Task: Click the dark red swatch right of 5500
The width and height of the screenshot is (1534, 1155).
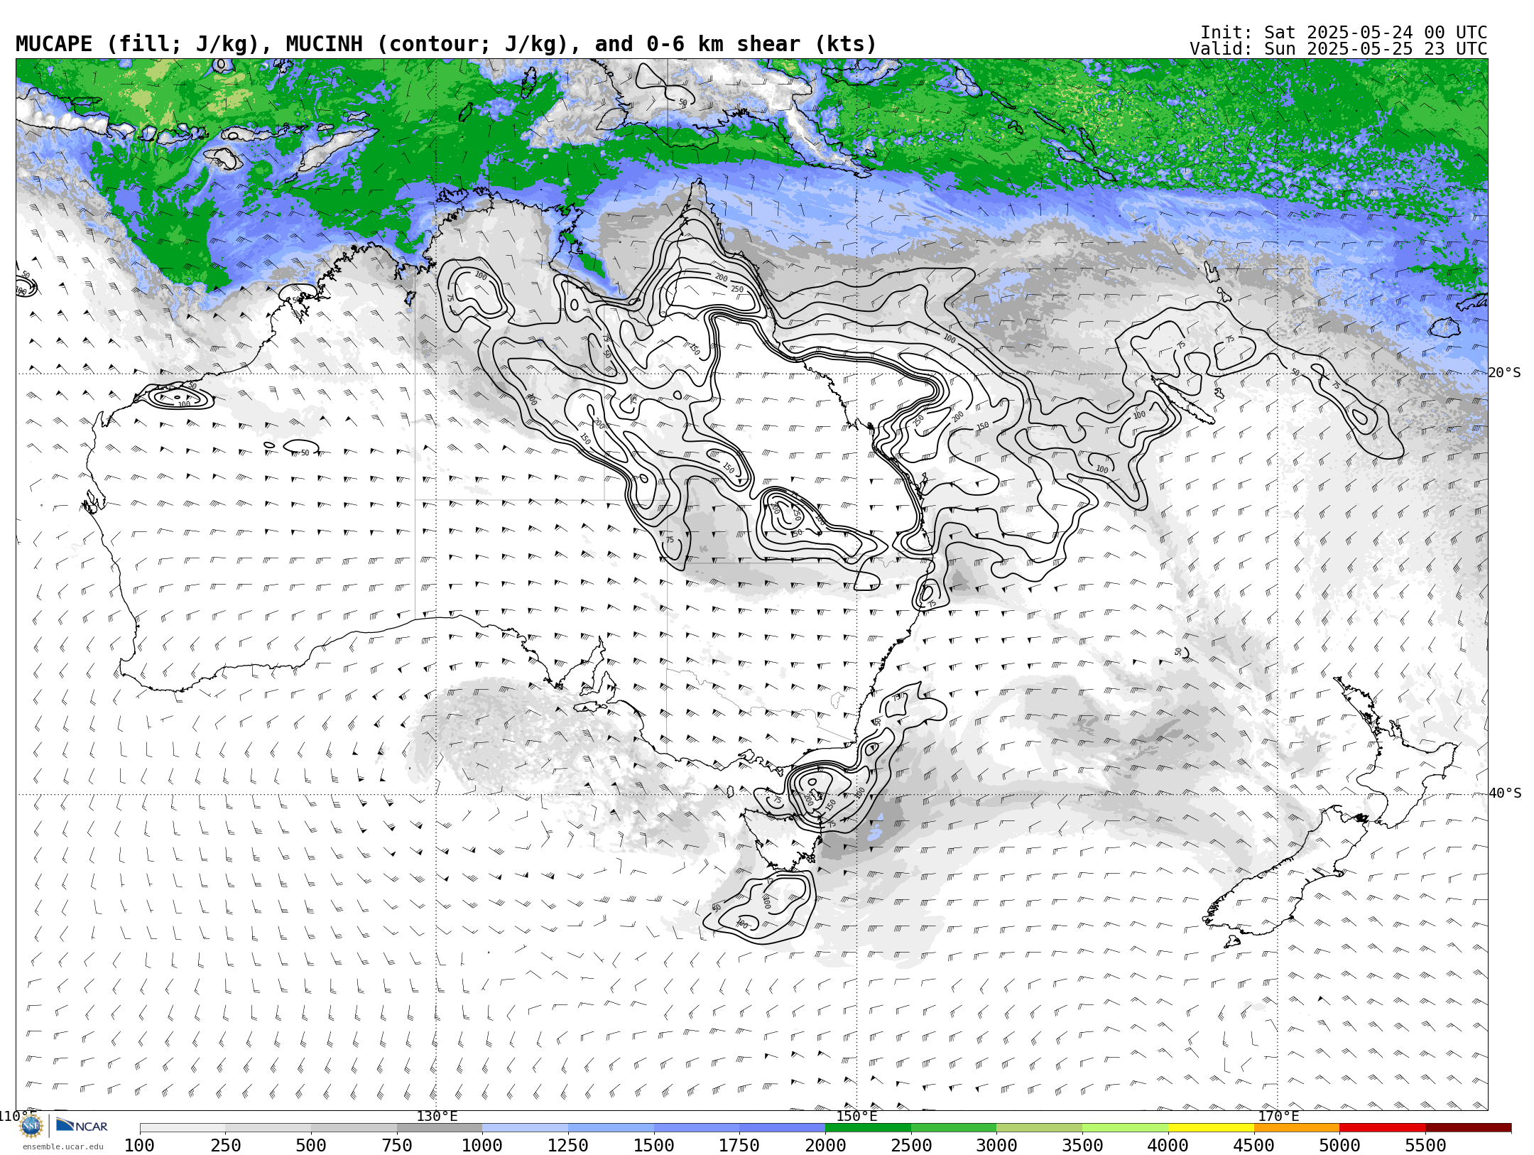Action: coord(1468,1128)
